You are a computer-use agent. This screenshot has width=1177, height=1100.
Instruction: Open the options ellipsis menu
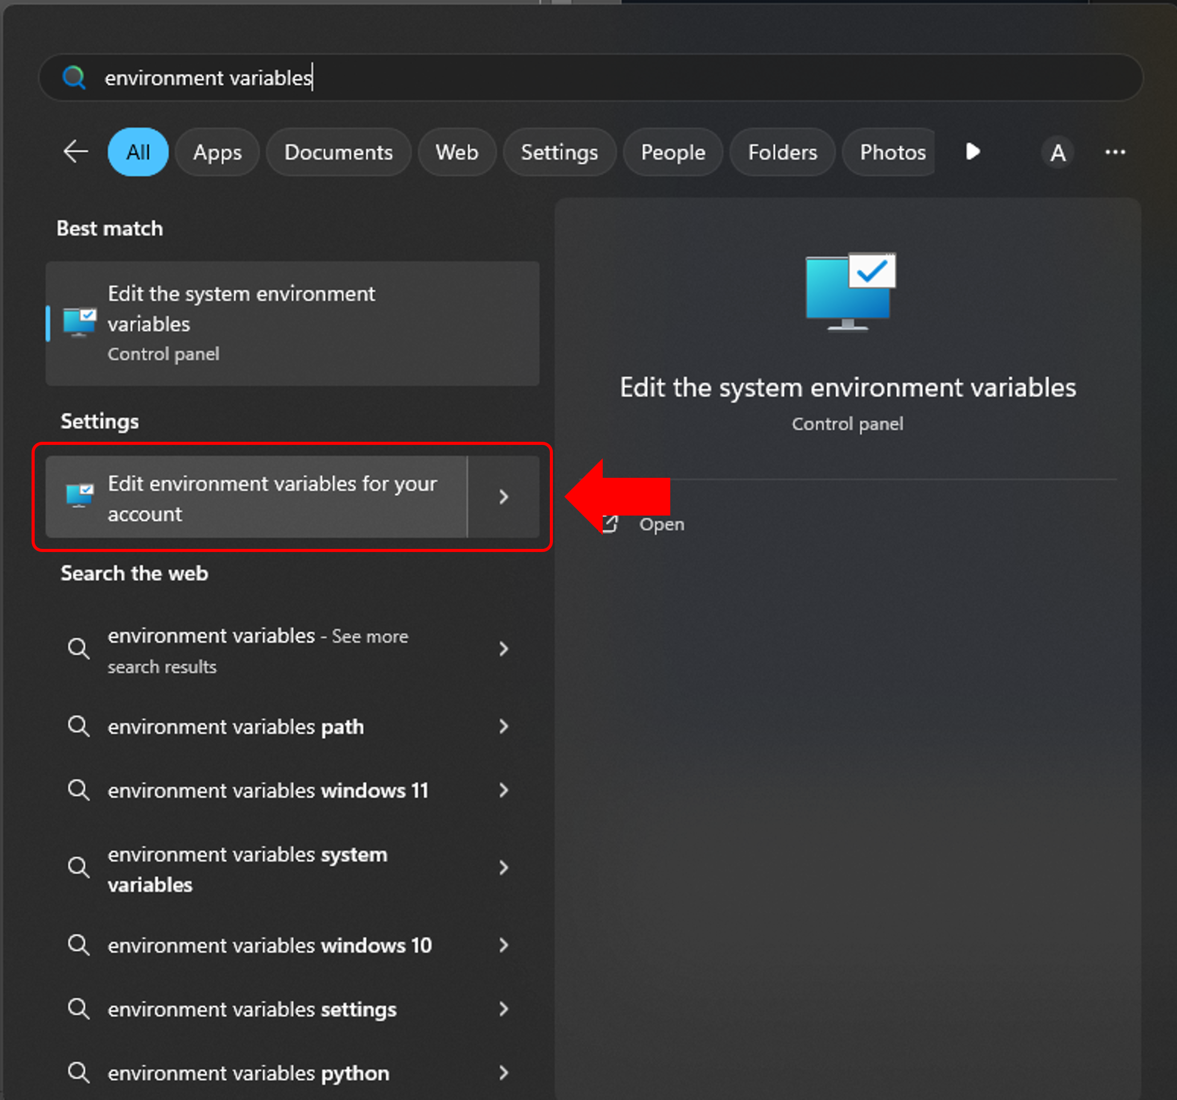1115,152
